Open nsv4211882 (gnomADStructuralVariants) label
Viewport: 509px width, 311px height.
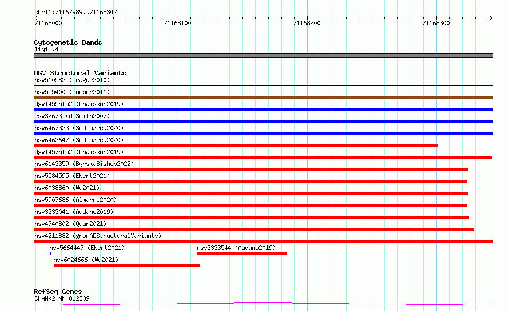pos(98,236)
